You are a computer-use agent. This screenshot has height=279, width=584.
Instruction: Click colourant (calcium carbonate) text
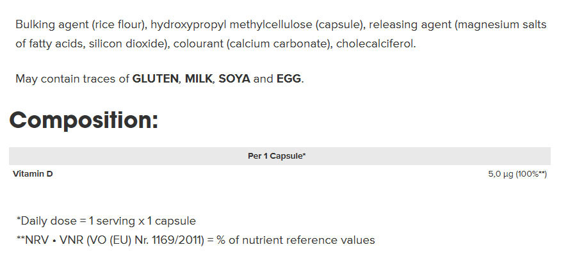(x=253, y=44)
